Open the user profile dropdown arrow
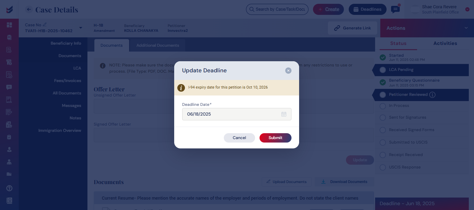Viewport: 474px width, 210px height. click(467, 9)
